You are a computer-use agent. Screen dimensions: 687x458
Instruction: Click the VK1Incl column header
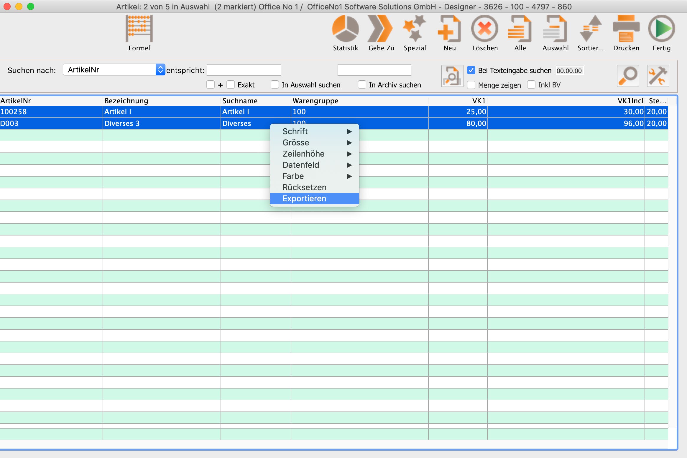(x=566, y=101)
